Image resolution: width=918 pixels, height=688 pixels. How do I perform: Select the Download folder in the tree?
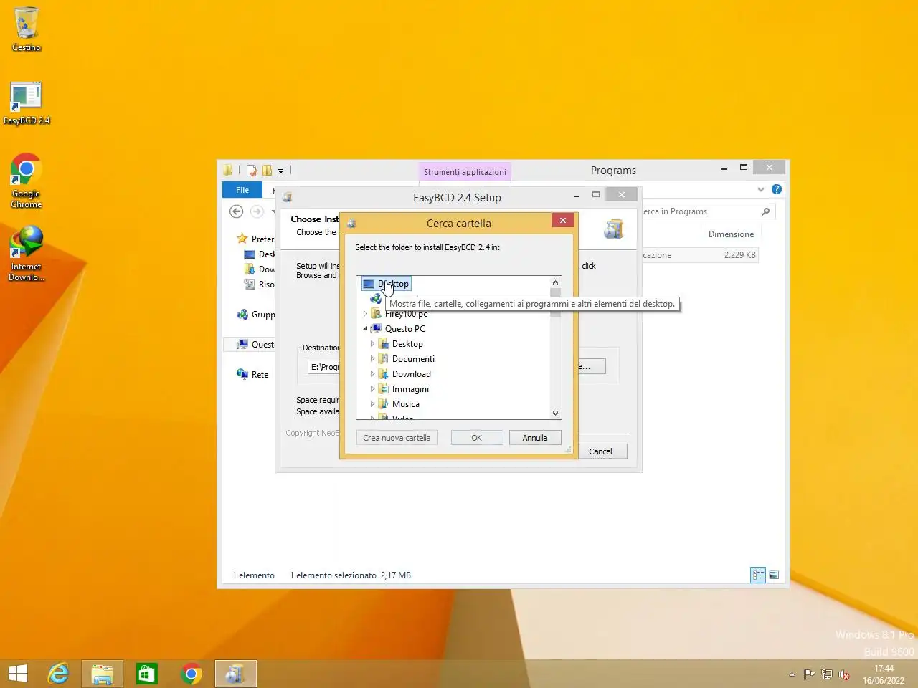tap(412, 374)
